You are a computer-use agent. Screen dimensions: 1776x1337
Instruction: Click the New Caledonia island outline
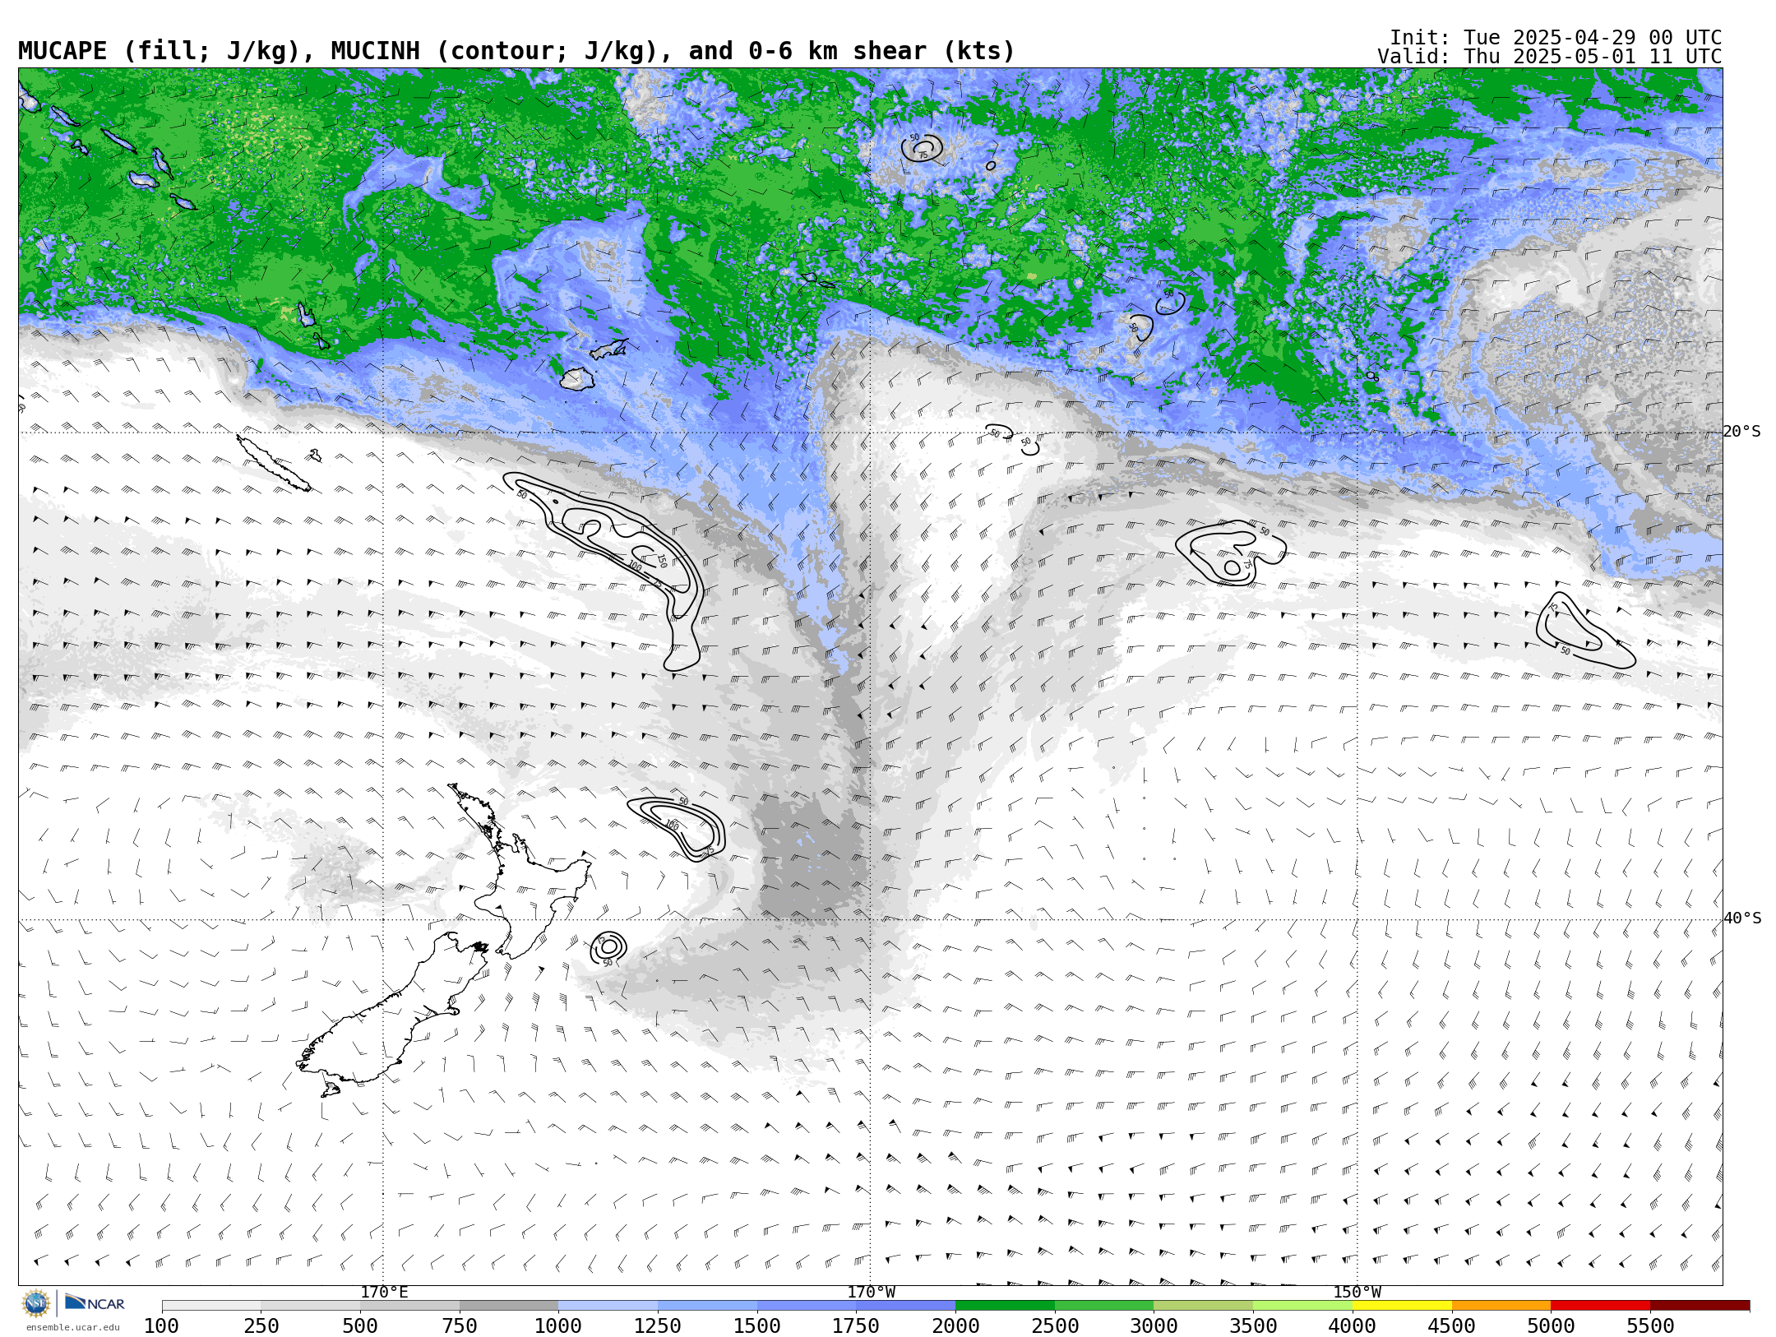tap(274, 463)
